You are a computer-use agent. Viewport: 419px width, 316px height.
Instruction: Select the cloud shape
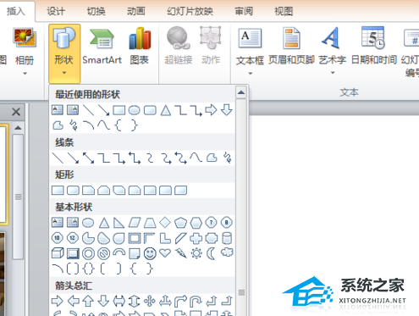pos(227,252)
